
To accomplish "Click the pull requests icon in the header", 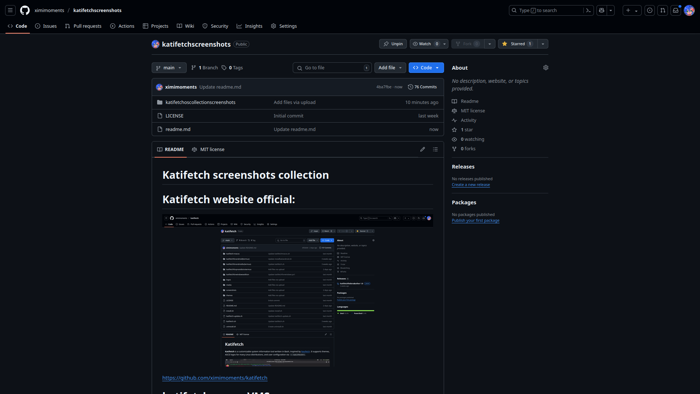I will pyautogui.click(x=663, y=10).
